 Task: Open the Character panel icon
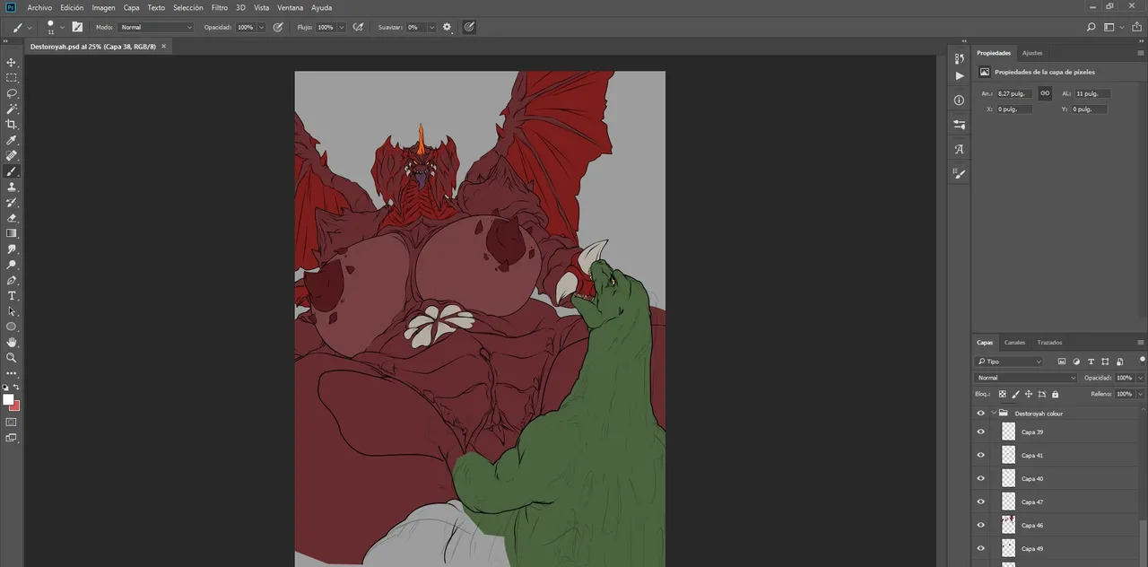[959, 149]
